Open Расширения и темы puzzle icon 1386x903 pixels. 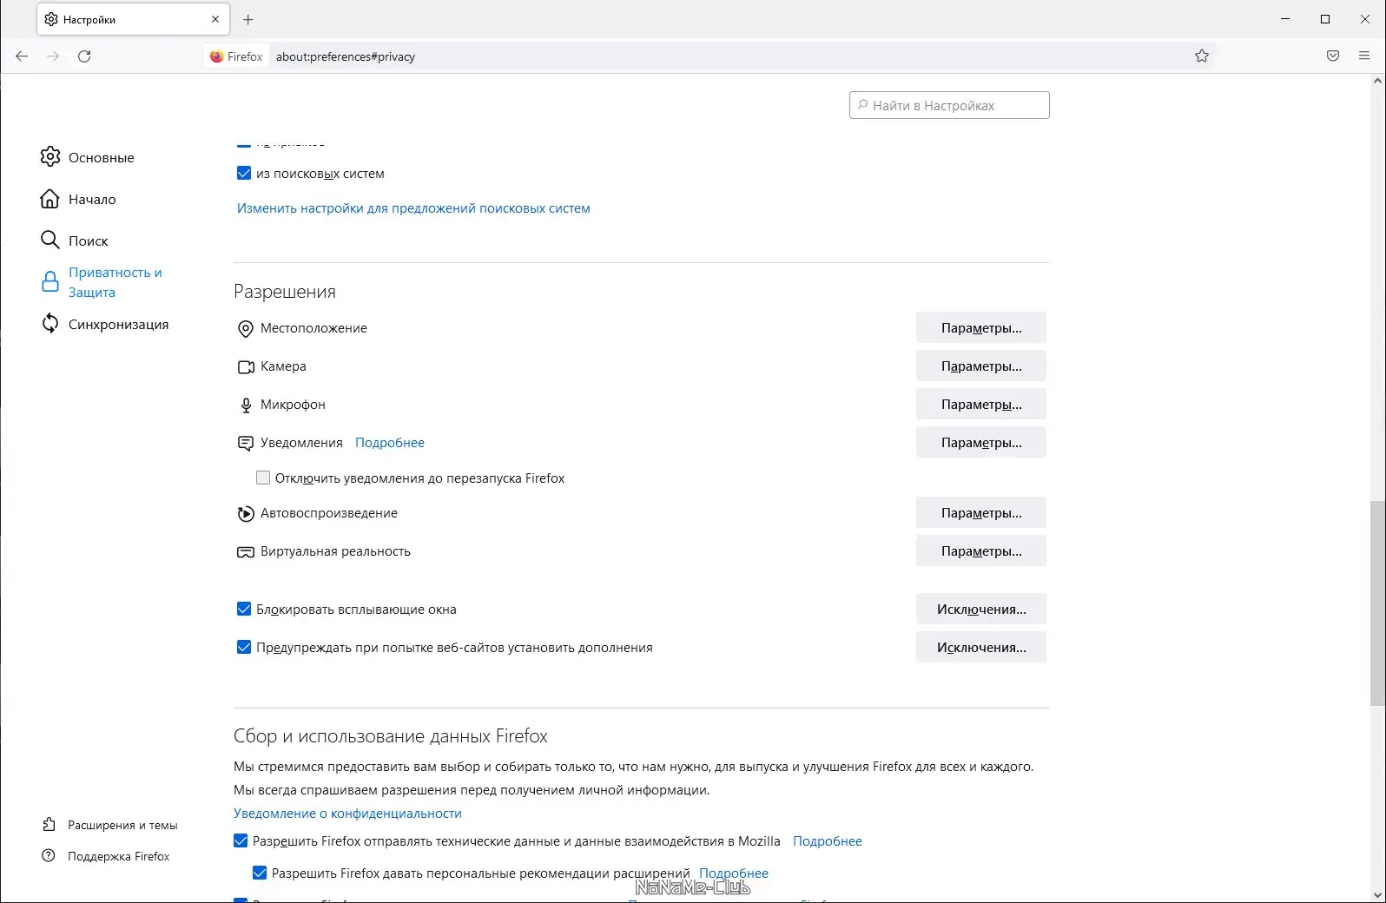click(49, 825)
